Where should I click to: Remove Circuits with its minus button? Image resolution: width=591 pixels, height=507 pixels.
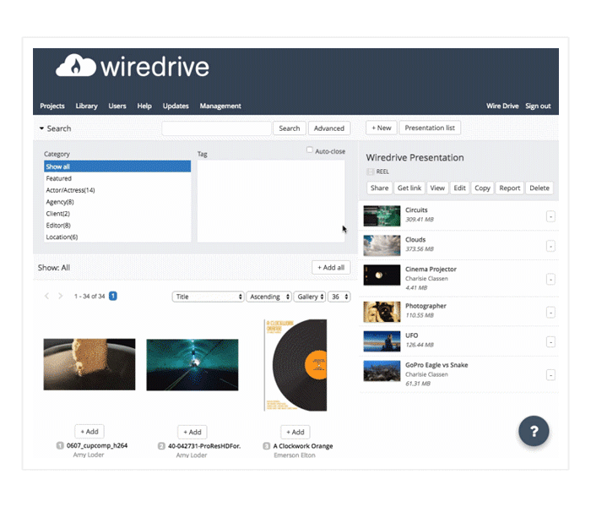coord(550,216)
